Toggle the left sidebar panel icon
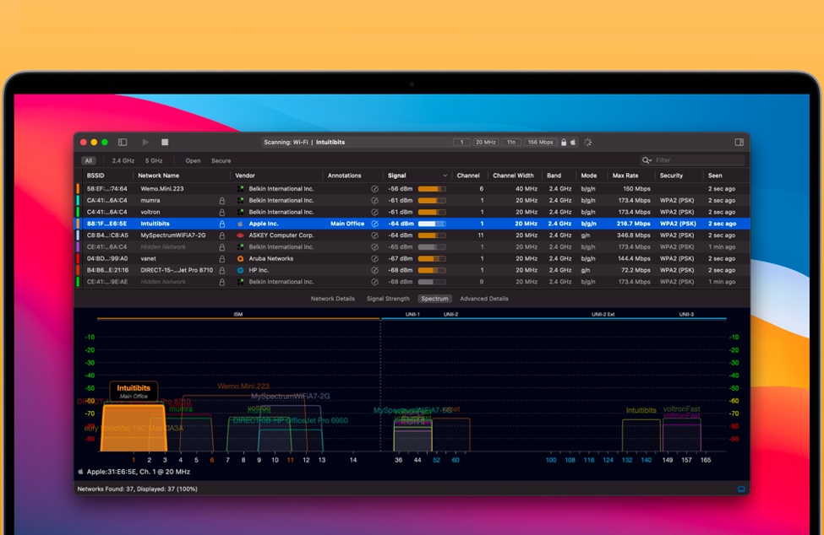824x535 pixels. coord(123,143)
